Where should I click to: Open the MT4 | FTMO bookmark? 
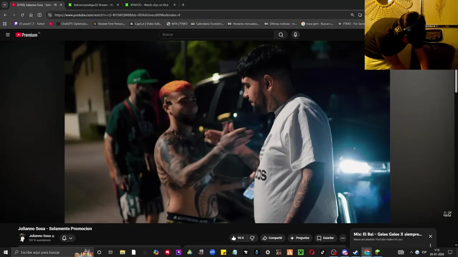177,24
